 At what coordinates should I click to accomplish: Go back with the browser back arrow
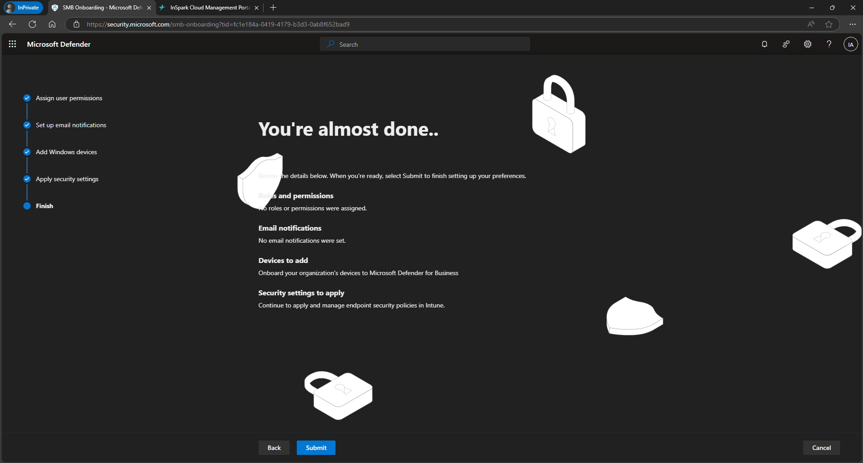13,24
